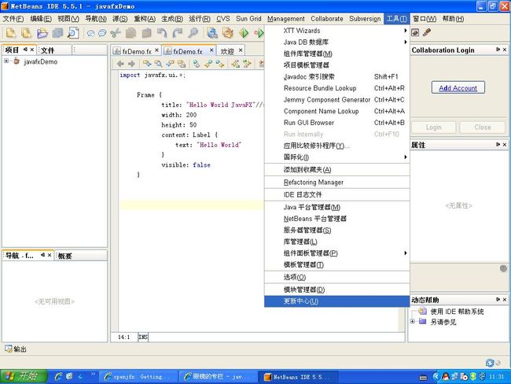Image resolution: width=511 pixels, height=384 pixels.
Task: Click the first icon left of the wrench
Action: [415, 32]
